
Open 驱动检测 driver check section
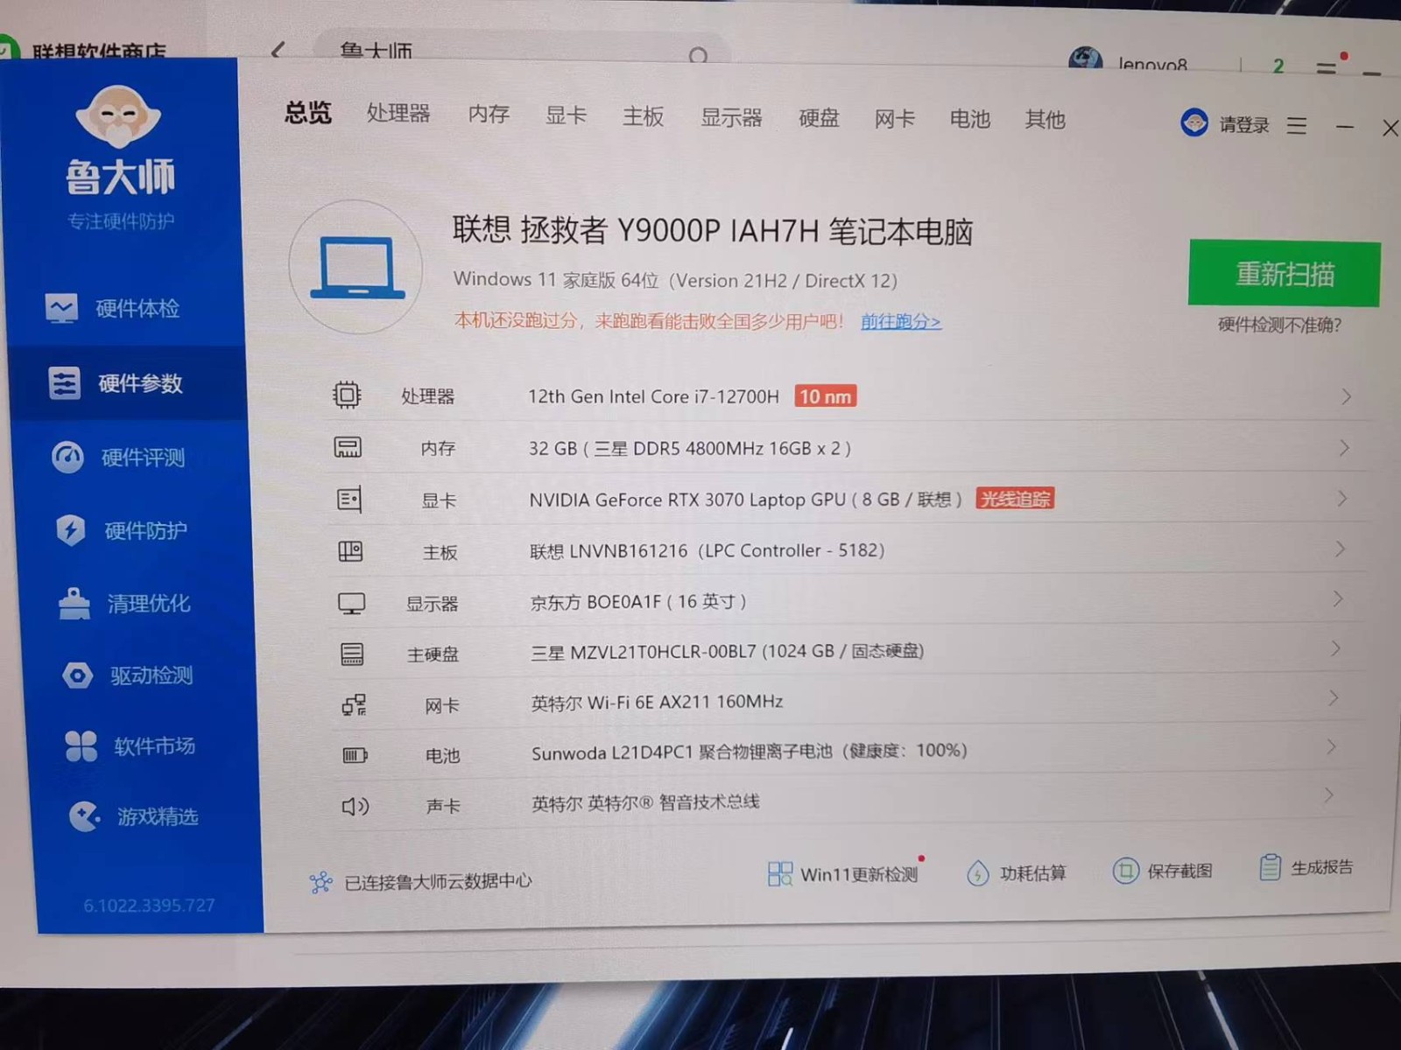point(128,675)
